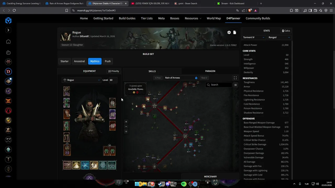Click Windows Start button in taskbar
The width and height of the screenshot is (335, 188).
click(x=137, y=184)
